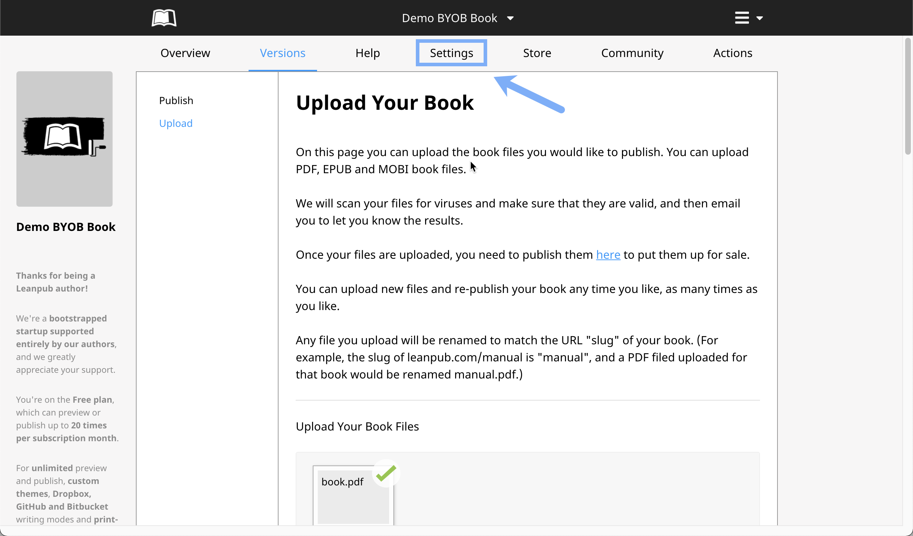This screenshot has height=536, width=913.
Task: Open the Community tab
Action: pos(632,53)
